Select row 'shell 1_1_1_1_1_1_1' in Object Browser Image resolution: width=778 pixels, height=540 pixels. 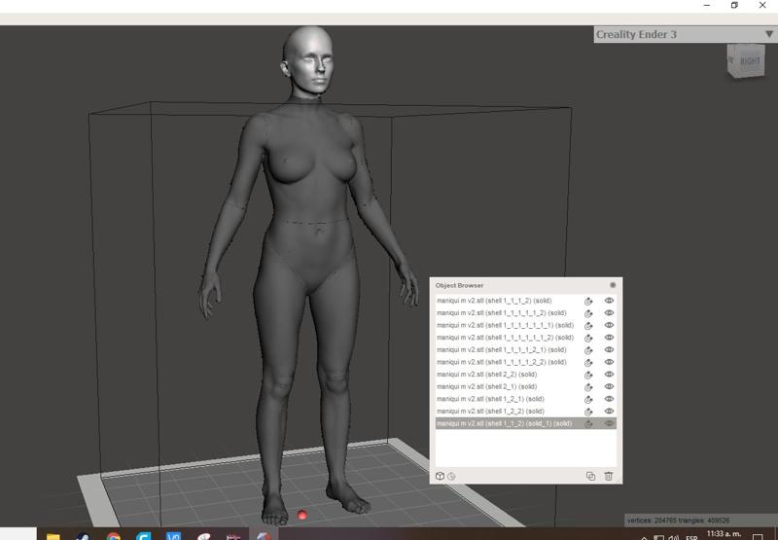coord(526,325)
